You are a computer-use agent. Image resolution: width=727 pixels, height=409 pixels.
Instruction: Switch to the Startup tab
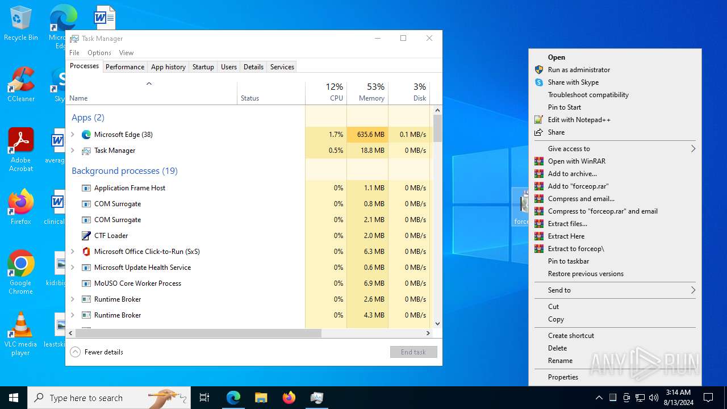pos(203,67)
